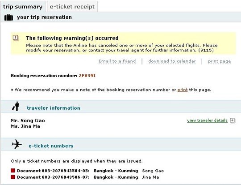The height and width of the screenshot is (185, 241).
Task: Open Email to a friend link
Action: pos(117,61)
